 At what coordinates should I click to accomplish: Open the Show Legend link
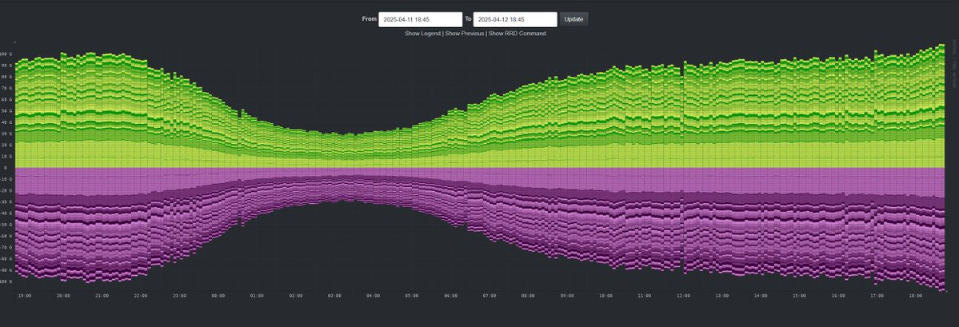tap(422, 34)
